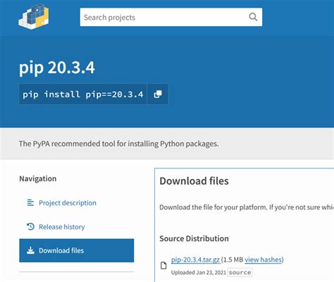Click the search magnifier icon
This screenshot has width=334, height=282.
(x=253, y=17)
